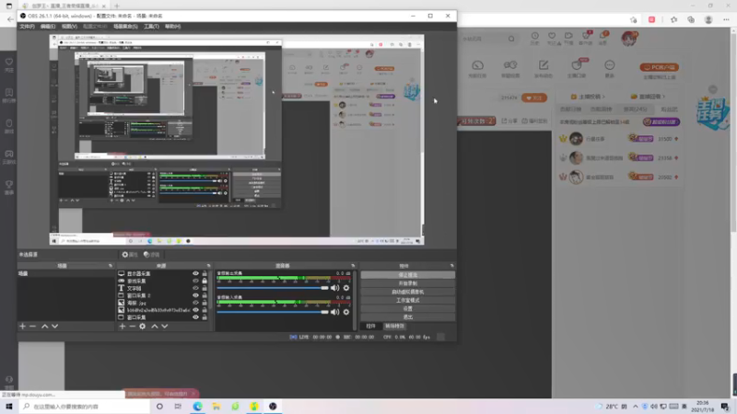737x414 pixels.
Task: Click the taskbar search box
Action: coord(85,407)
